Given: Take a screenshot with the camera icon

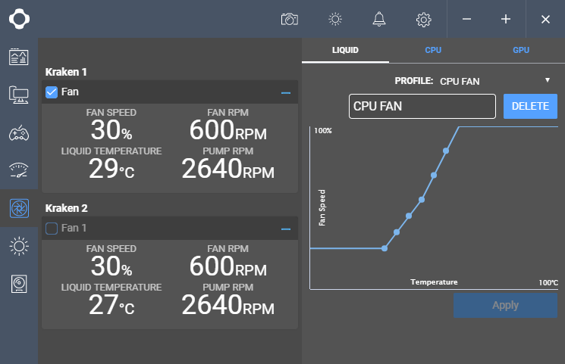Looking at the screenshot, I should [x=290, y=19].
